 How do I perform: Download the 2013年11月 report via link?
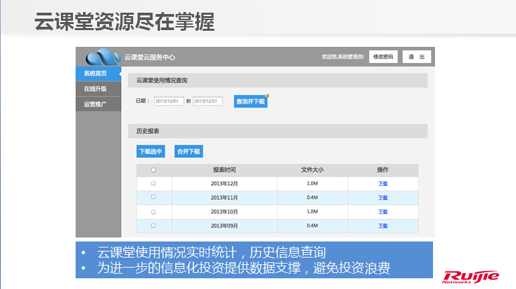click(383, 197)
